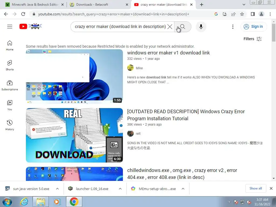Viewport: 276px width, 207px height.
Task: Click the YouTube logo
Action: pos(31,26)
